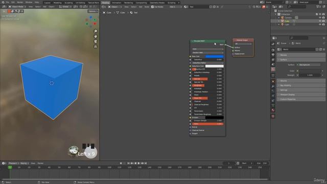This screenshot has height=184, width=327.
Task: Click the Options button in 3D viewport
Action: click(x=93, y=11)
